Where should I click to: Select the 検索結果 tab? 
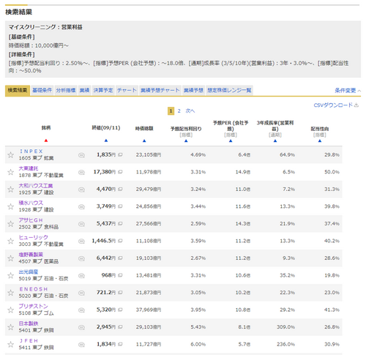pos(18,90)
